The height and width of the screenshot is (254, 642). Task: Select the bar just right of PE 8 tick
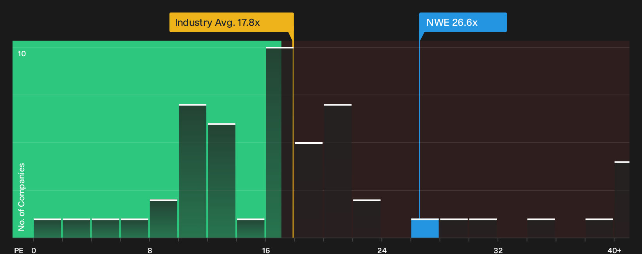tap(164, 219)
